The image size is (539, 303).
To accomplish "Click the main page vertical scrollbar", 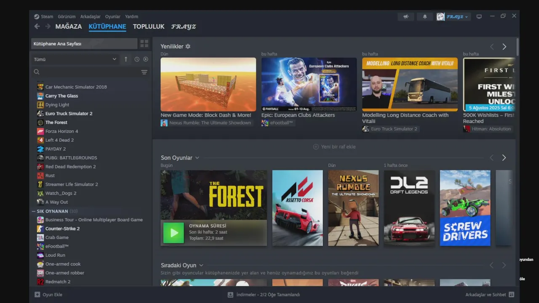I will (x=518, y=47).
